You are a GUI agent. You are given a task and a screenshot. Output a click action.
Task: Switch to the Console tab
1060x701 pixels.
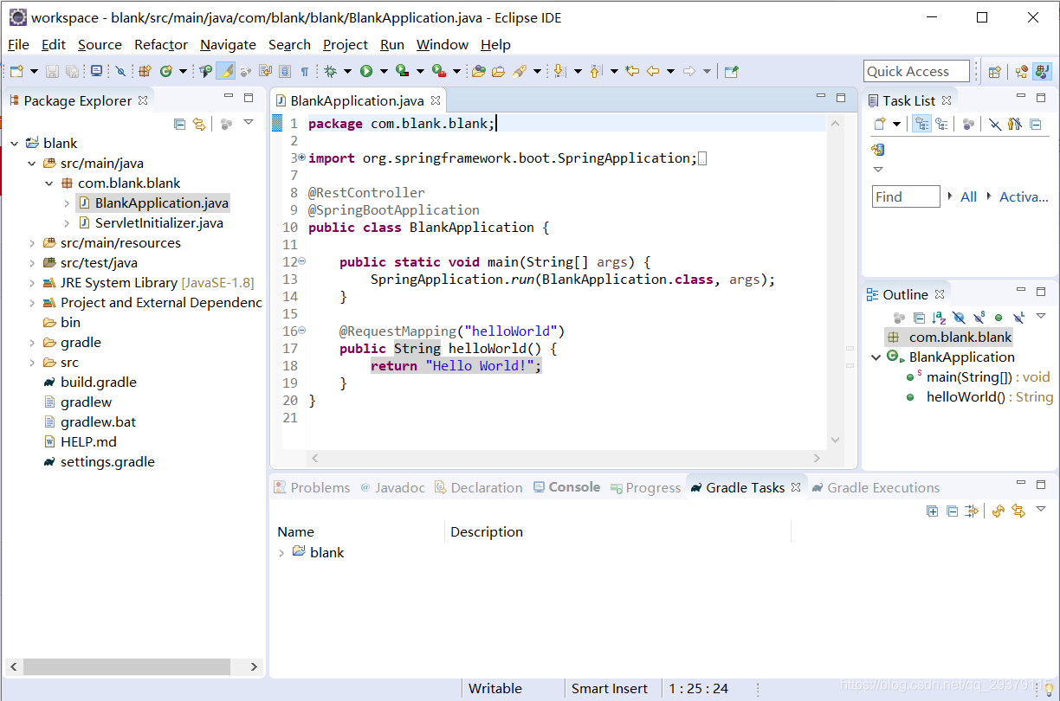pyautogui.click(x=574, y=486)
